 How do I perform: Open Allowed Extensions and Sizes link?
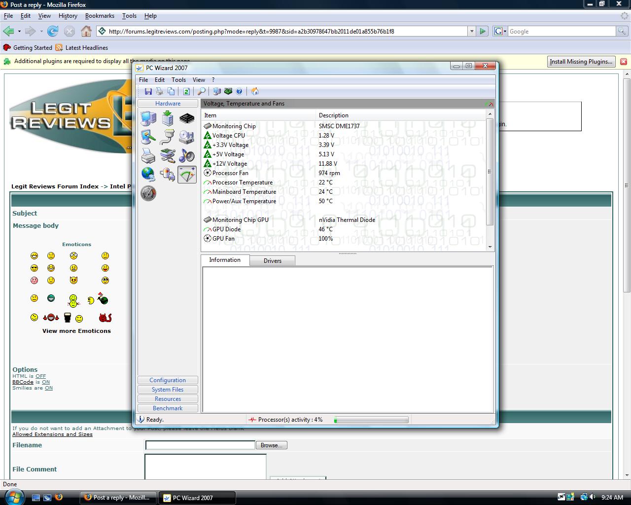[52, 434]
